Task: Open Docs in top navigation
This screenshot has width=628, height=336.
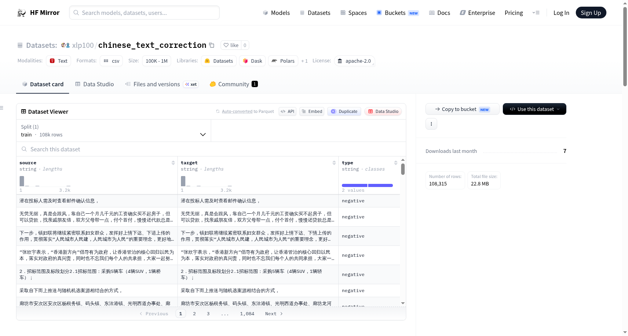Action: click(x=440, y=13)
